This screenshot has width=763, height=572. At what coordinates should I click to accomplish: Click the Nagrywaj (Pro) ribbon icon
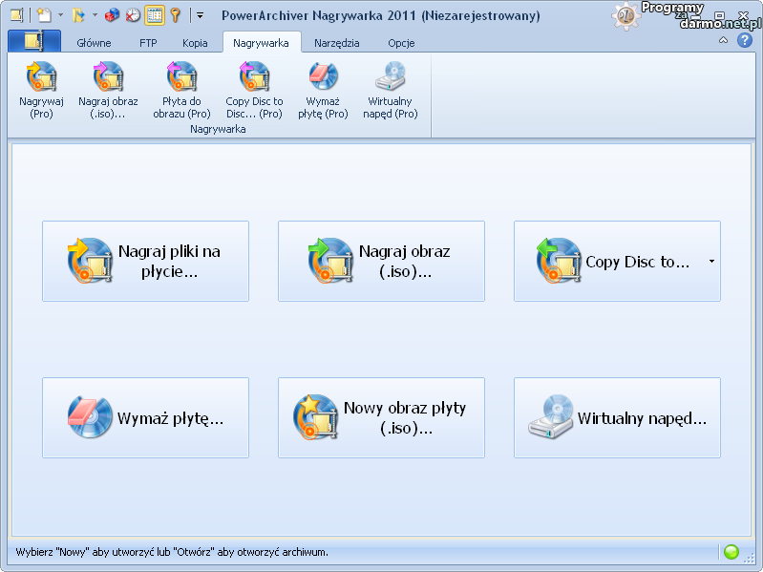41,76
